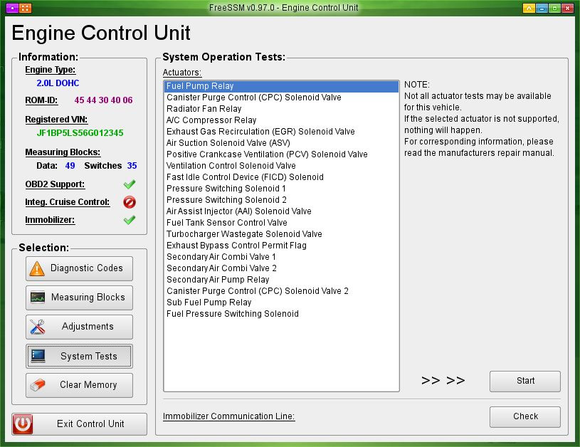Select Fuel Pressure Switching Solenoid
This screenshot has height=447, width=580.
click(281, 314)
